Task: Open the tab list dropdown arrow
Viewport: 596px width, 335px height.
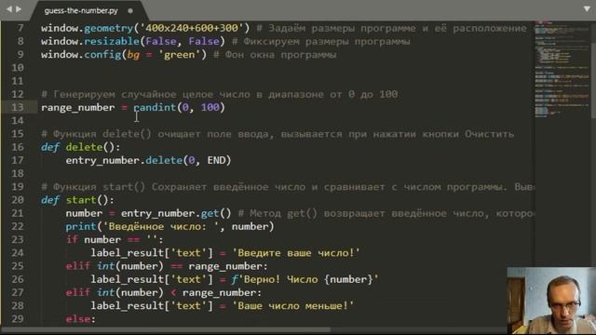Action: pyautogui.click(x=587, y=8)
